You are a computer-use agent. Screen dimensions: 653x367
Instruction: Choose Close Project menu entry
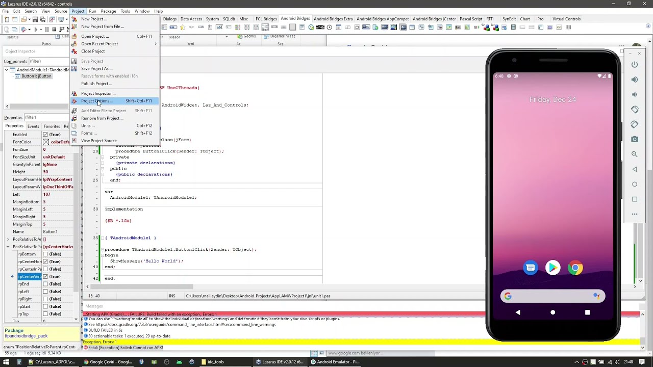115,51
